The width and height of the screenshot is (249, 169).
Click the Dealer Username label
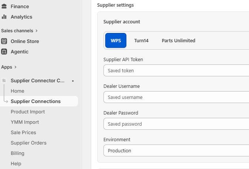point(122,86)
